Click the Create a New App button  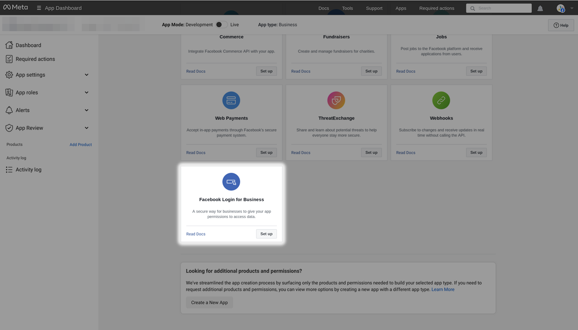pyautogui.click(x=210, y=302)
